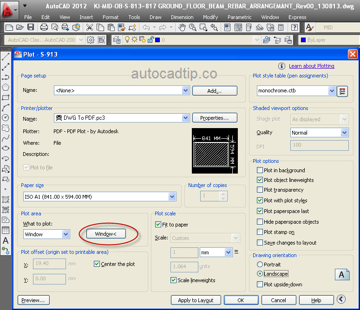360x310 pixels.
Task: Click the Cut scissors icon
Action: coord(89,27)
